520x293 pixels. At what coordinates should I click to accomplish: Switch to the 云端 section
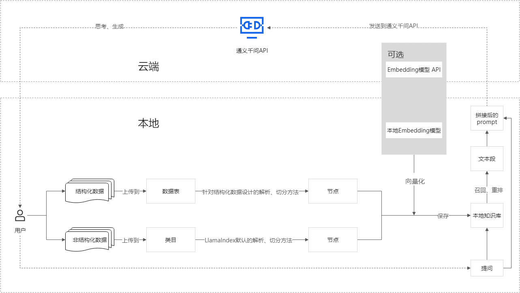[x=150, y=66]
